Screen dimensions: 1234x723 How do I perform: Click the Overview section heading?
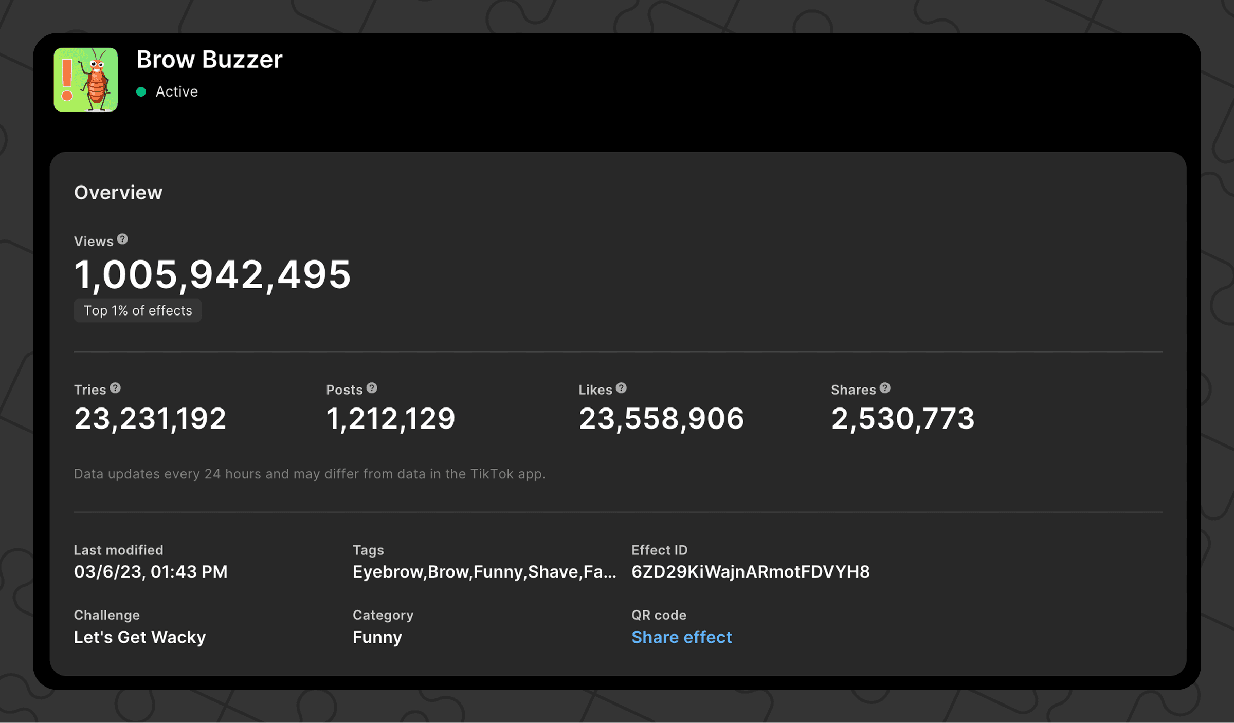click(x=118, y=193)
